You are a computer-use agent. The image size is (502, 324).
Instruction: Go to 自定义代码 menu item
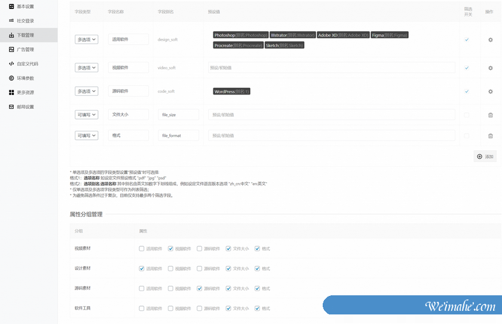27,64
